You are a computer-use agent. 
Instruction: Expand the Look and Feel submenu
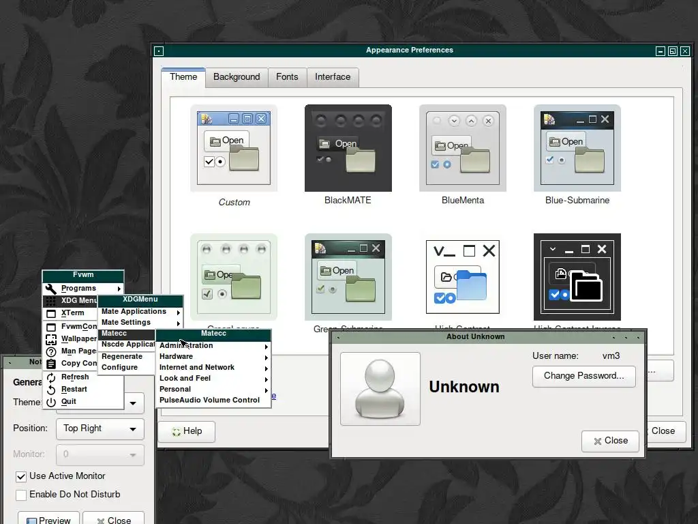pyautogui.click(x=213, y=378)
